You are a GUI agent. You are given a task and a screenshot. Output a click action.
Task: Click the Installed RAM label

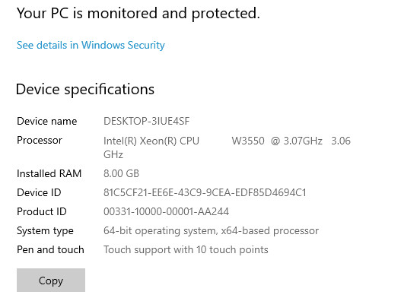(49, 173)
